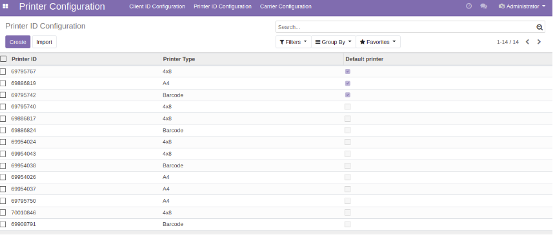Sort by the Default printer column header
This screenshot has height=235, width=555.
point(364,59)
